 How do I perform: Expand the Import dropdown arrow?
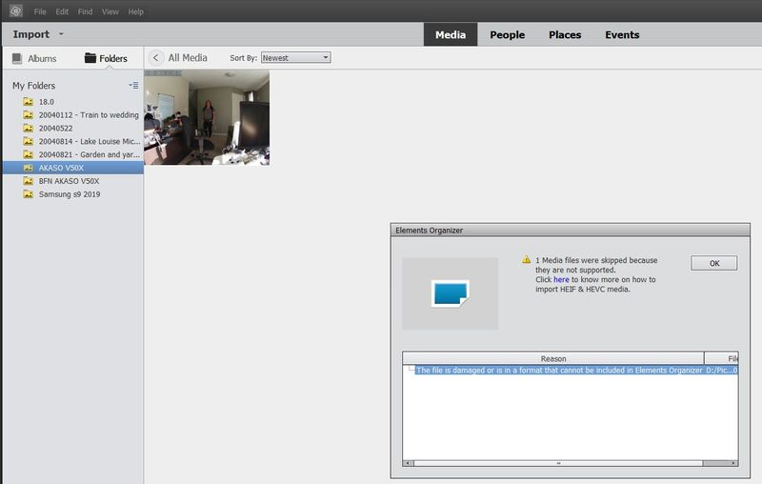click(x=61, y=35)
